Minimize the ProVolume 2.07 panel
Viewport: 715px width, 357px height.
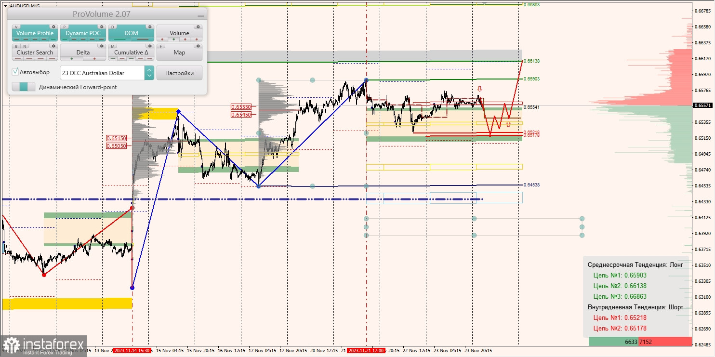pyautogui.click(x=201, y=15)
